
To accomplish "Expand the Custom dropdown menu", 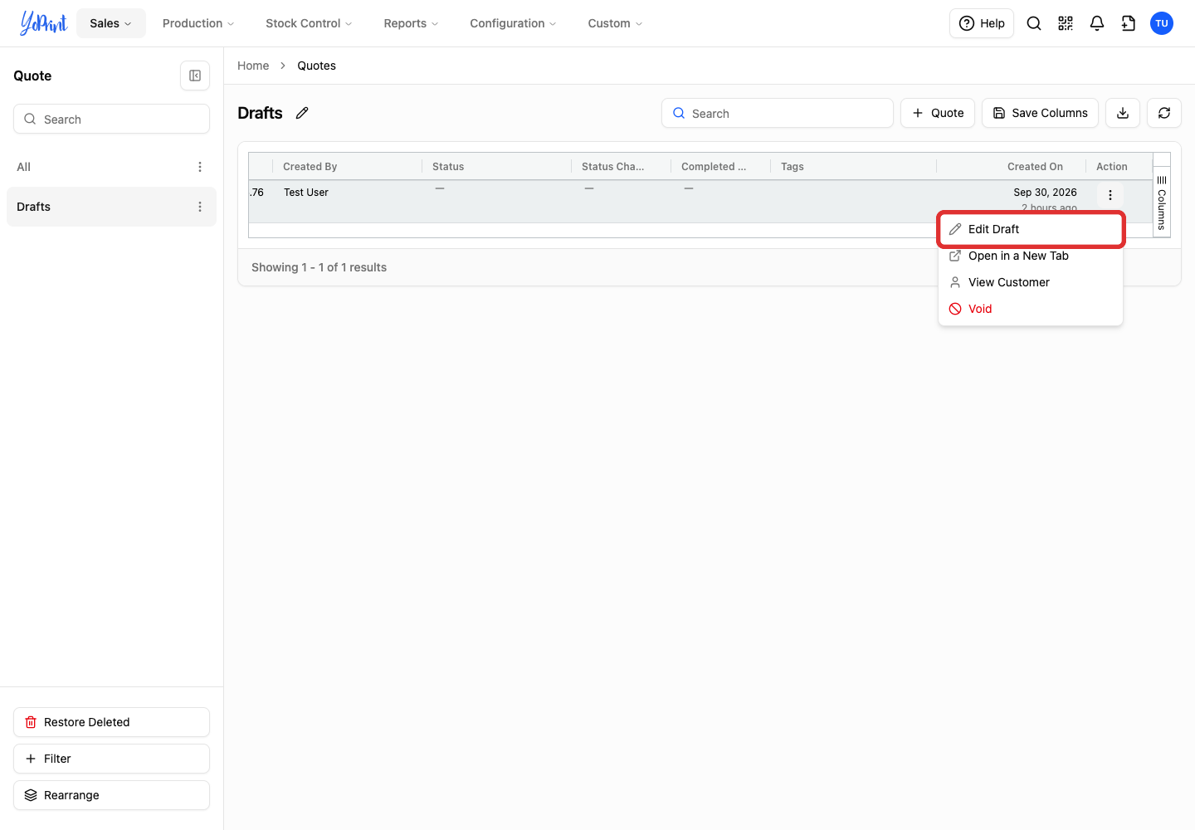I will tap(615, 23).
